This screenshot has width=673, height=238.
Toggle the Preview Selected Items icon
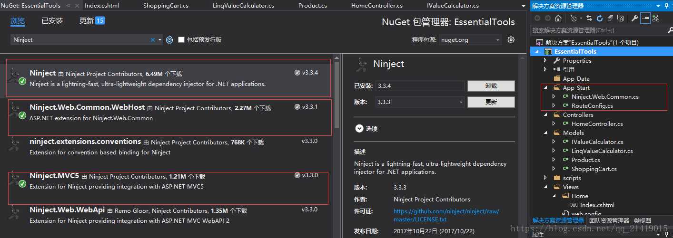tap(645, 18)
